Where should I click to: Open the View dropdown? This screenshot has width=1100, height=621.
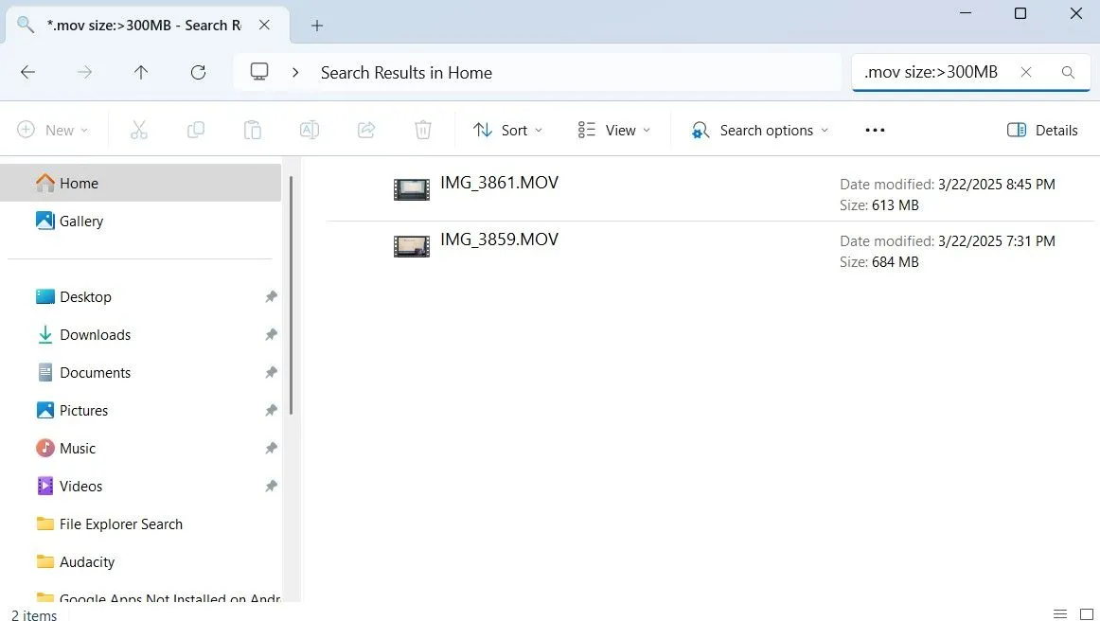pyautogui.click(x=613, y=130)
